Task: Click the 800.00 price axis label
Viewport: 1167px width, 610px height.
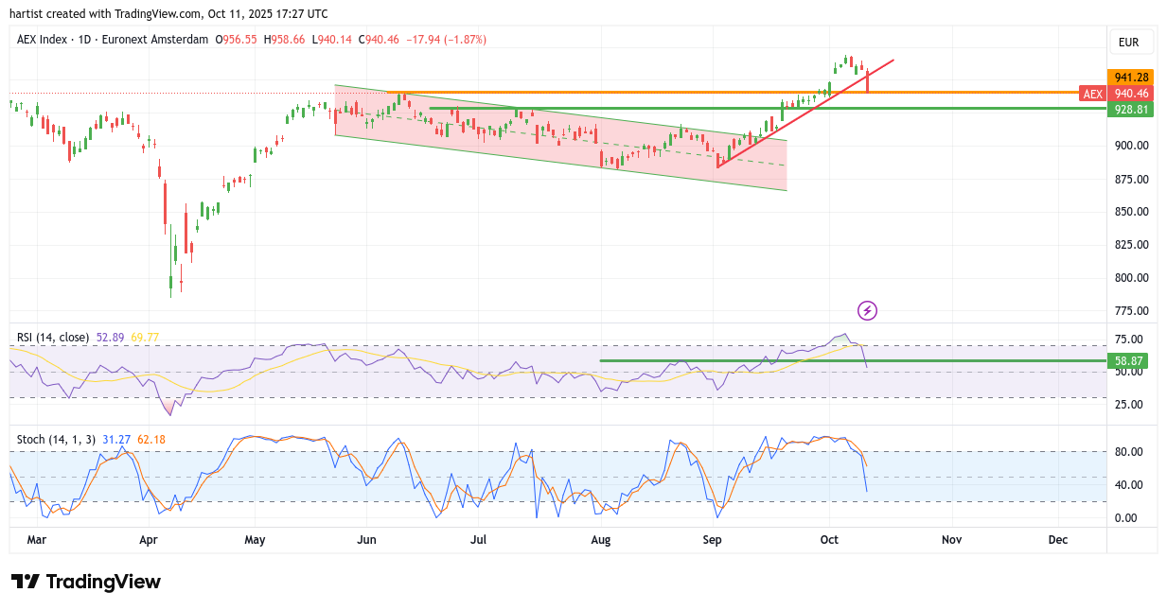Action: coord(1130,278)
